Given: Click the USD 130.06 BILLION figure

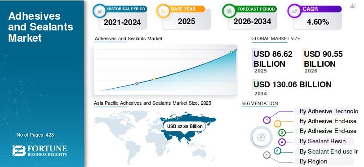Looking at the screenshot, I should (x=292, y=85).
